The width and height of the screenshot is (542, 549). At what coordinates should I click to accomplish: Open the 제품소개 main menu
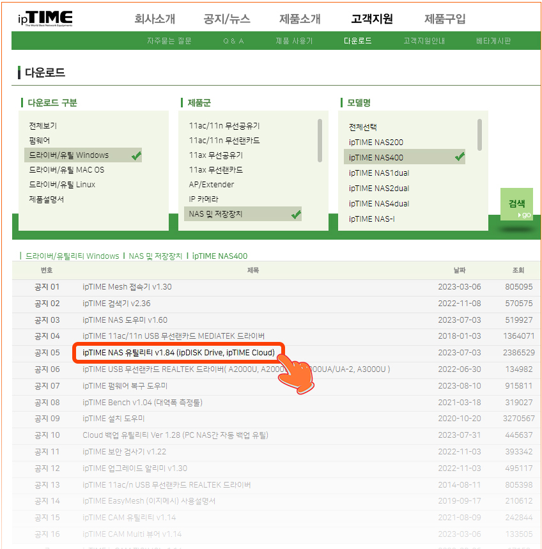point(300,19)
